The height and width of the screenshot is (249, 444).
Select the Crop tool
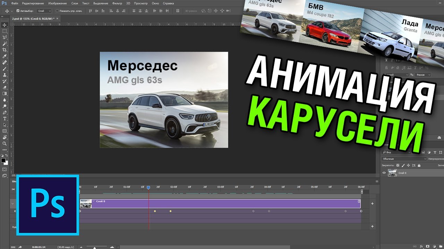pos(5,50)
